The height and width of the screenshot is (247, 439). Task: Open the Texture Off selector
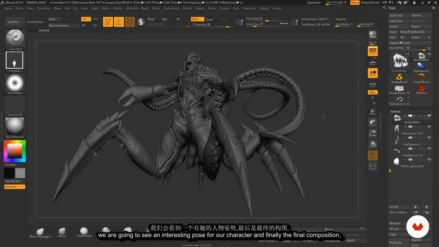pyautogui.click(x=15, y=105)
